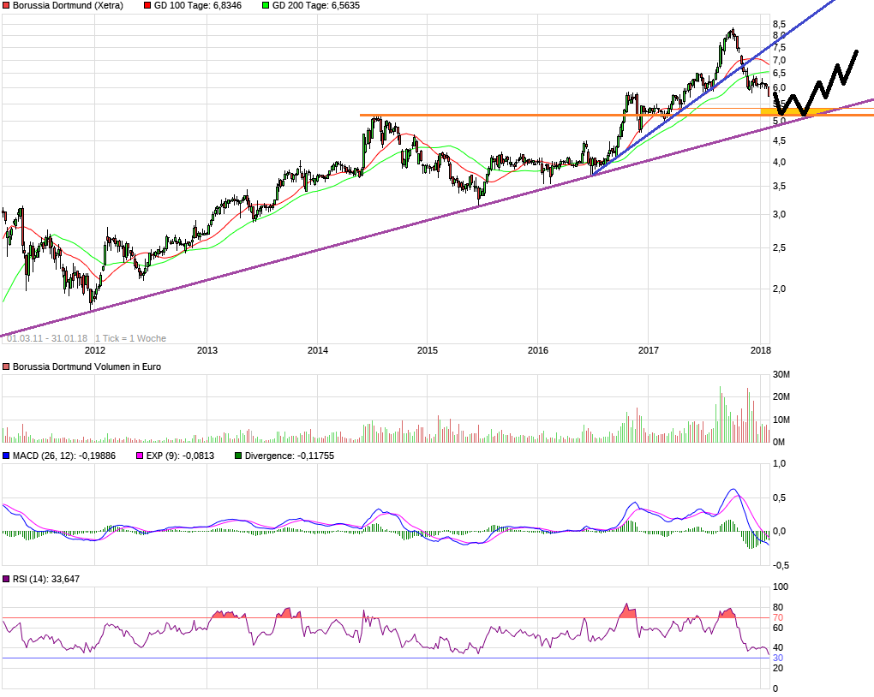874x697 pixels.
Task: Click the Divergence: -0,11755 value text
Action: click(x=290, y=456)
